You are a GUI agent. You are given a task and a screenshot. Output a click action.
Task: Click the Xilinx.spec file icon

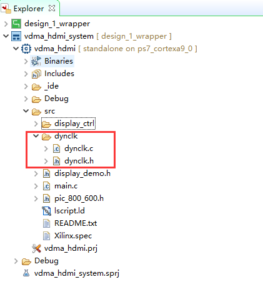pos(46,236)
